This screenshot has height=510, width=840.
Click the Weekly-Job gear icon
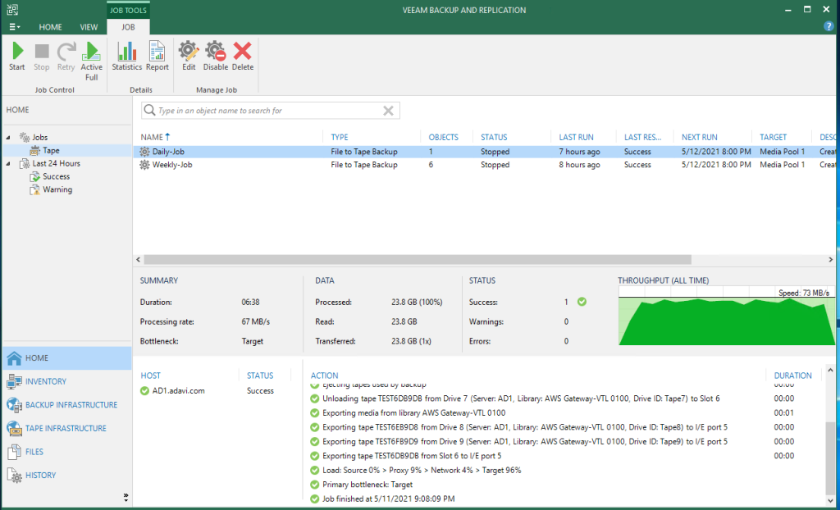pyautogui.click(x=144, y=165)
